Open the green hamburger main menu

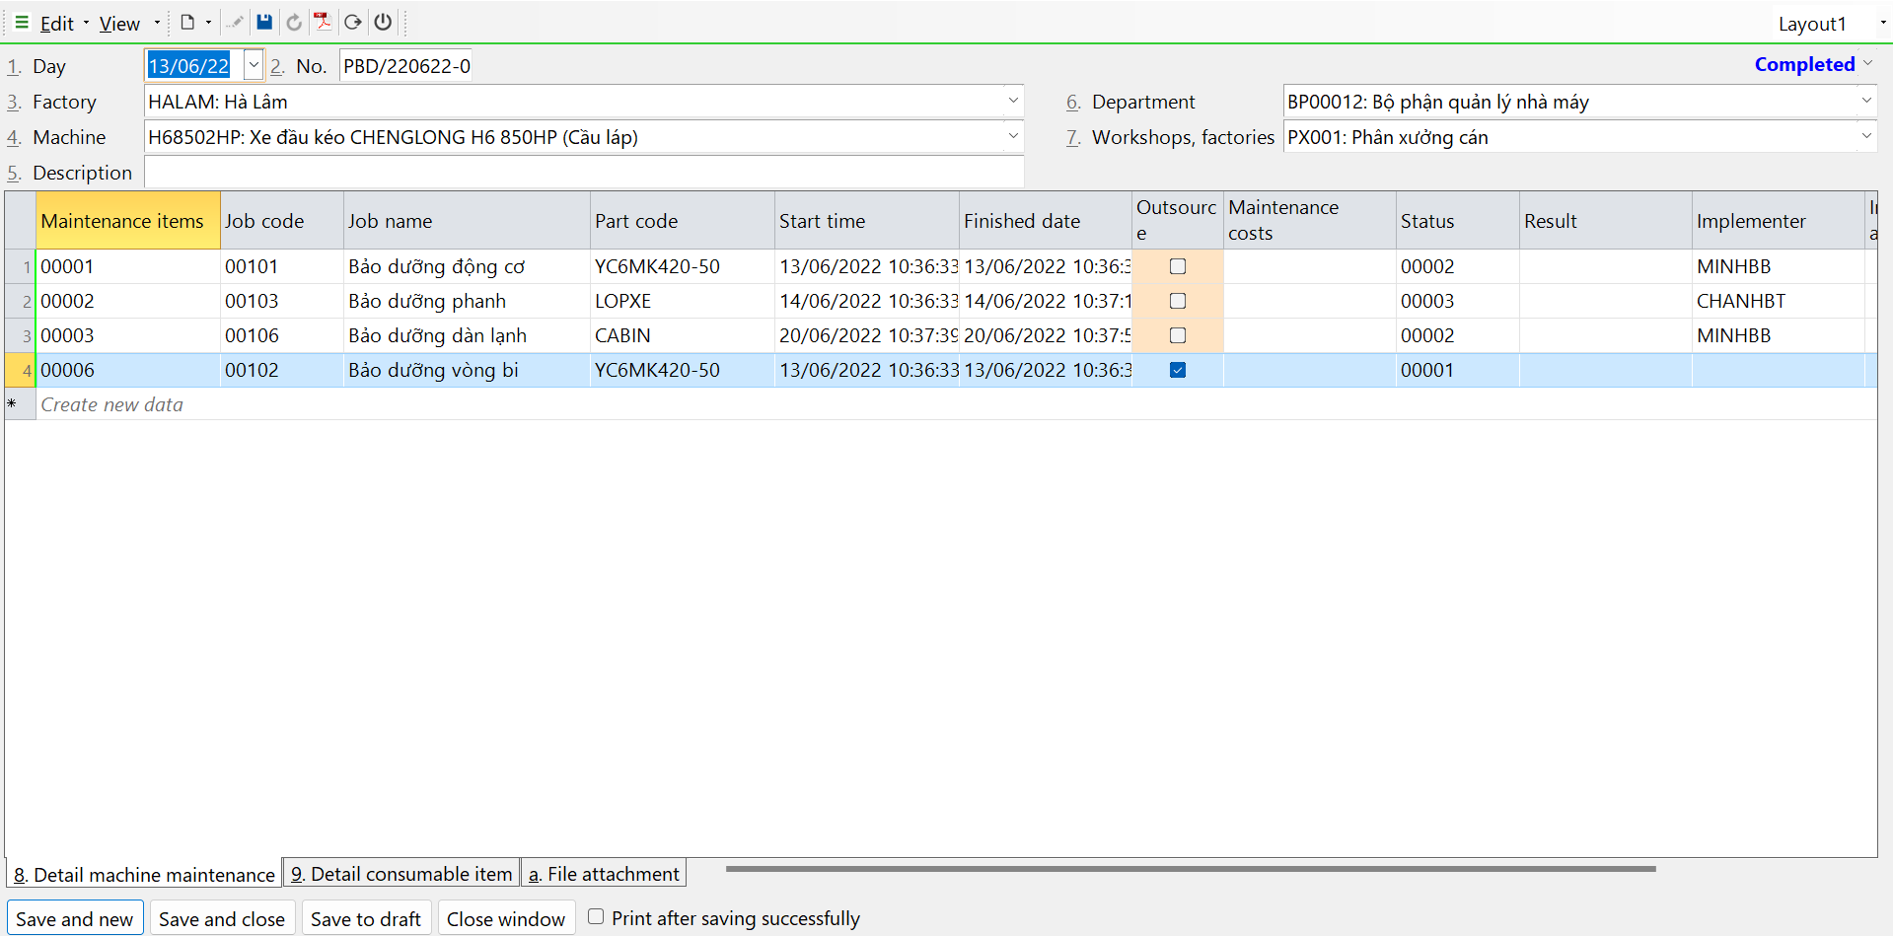pyautogui.click(x=20, y=23)
